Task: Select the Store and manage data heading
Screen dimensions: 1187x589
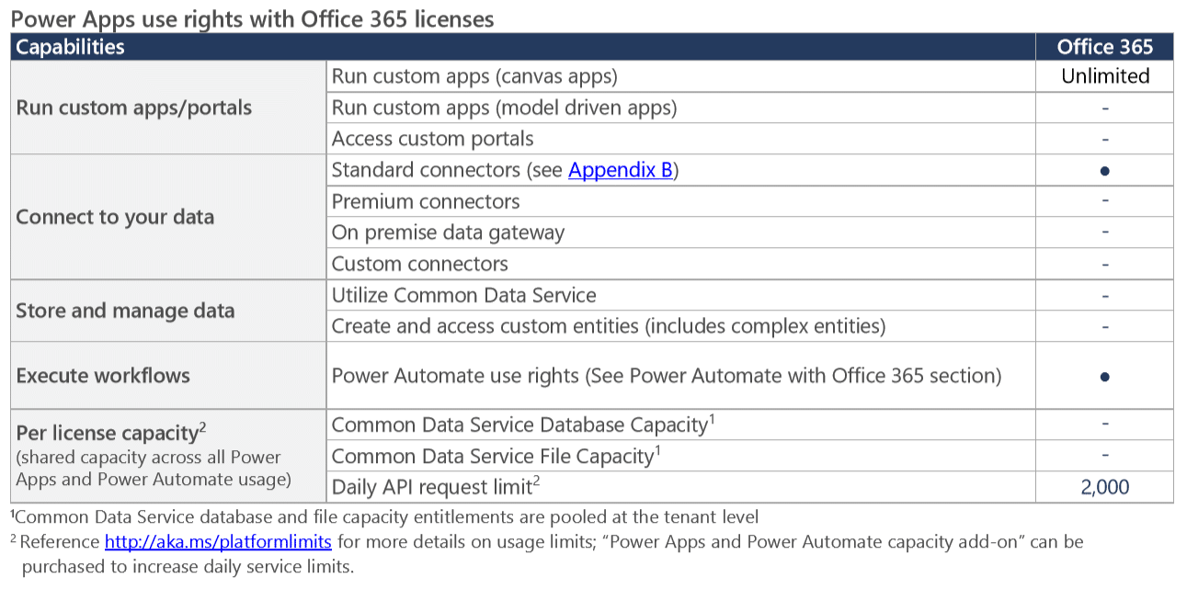Action: [125, 311]
